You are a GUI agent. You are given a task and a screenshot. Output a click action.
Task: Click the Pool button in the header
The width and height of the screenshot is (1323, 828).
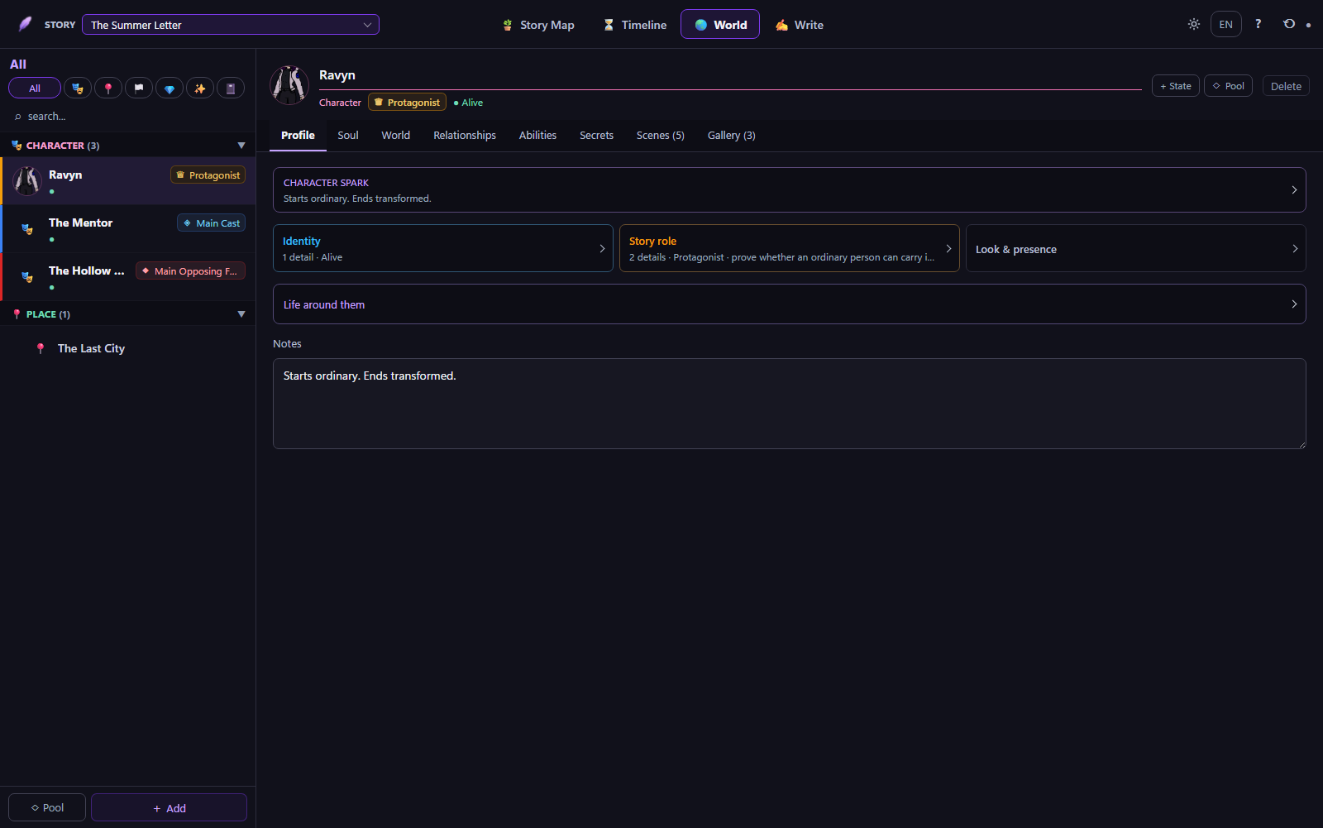(1229, 86)
